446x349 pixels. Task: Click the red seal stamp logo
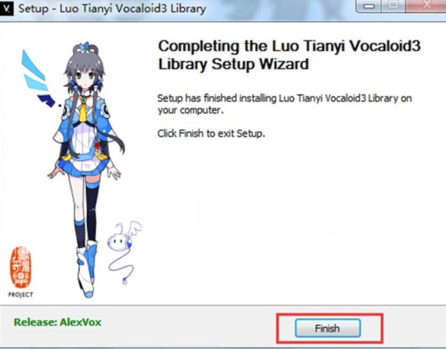[x=20, y=267]
